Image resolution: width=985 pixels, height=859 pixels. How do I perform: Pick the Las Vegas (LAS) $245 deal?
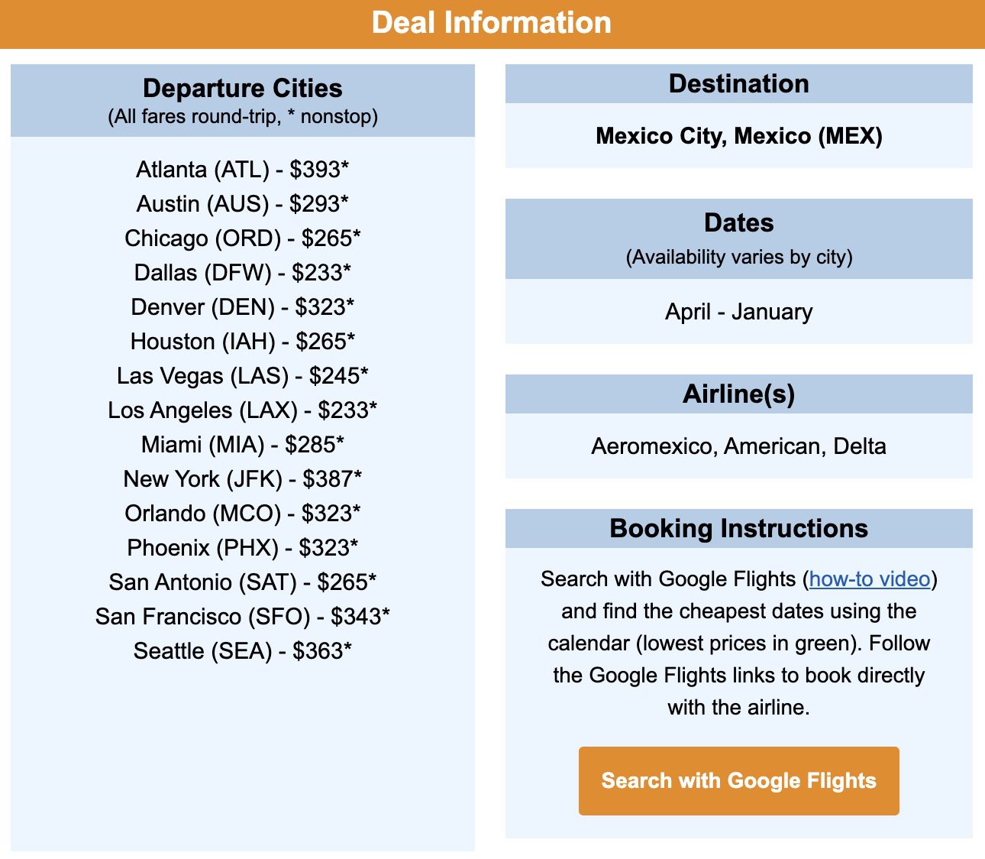point(243,375)
